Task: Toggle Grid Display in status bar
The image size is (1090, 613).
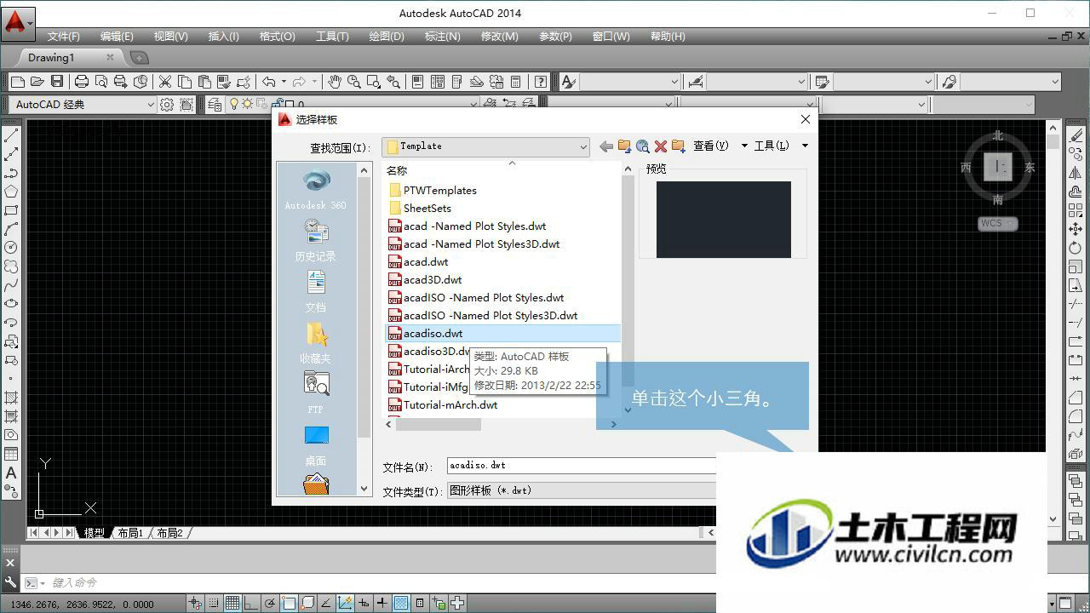Action: coord(232,604)
